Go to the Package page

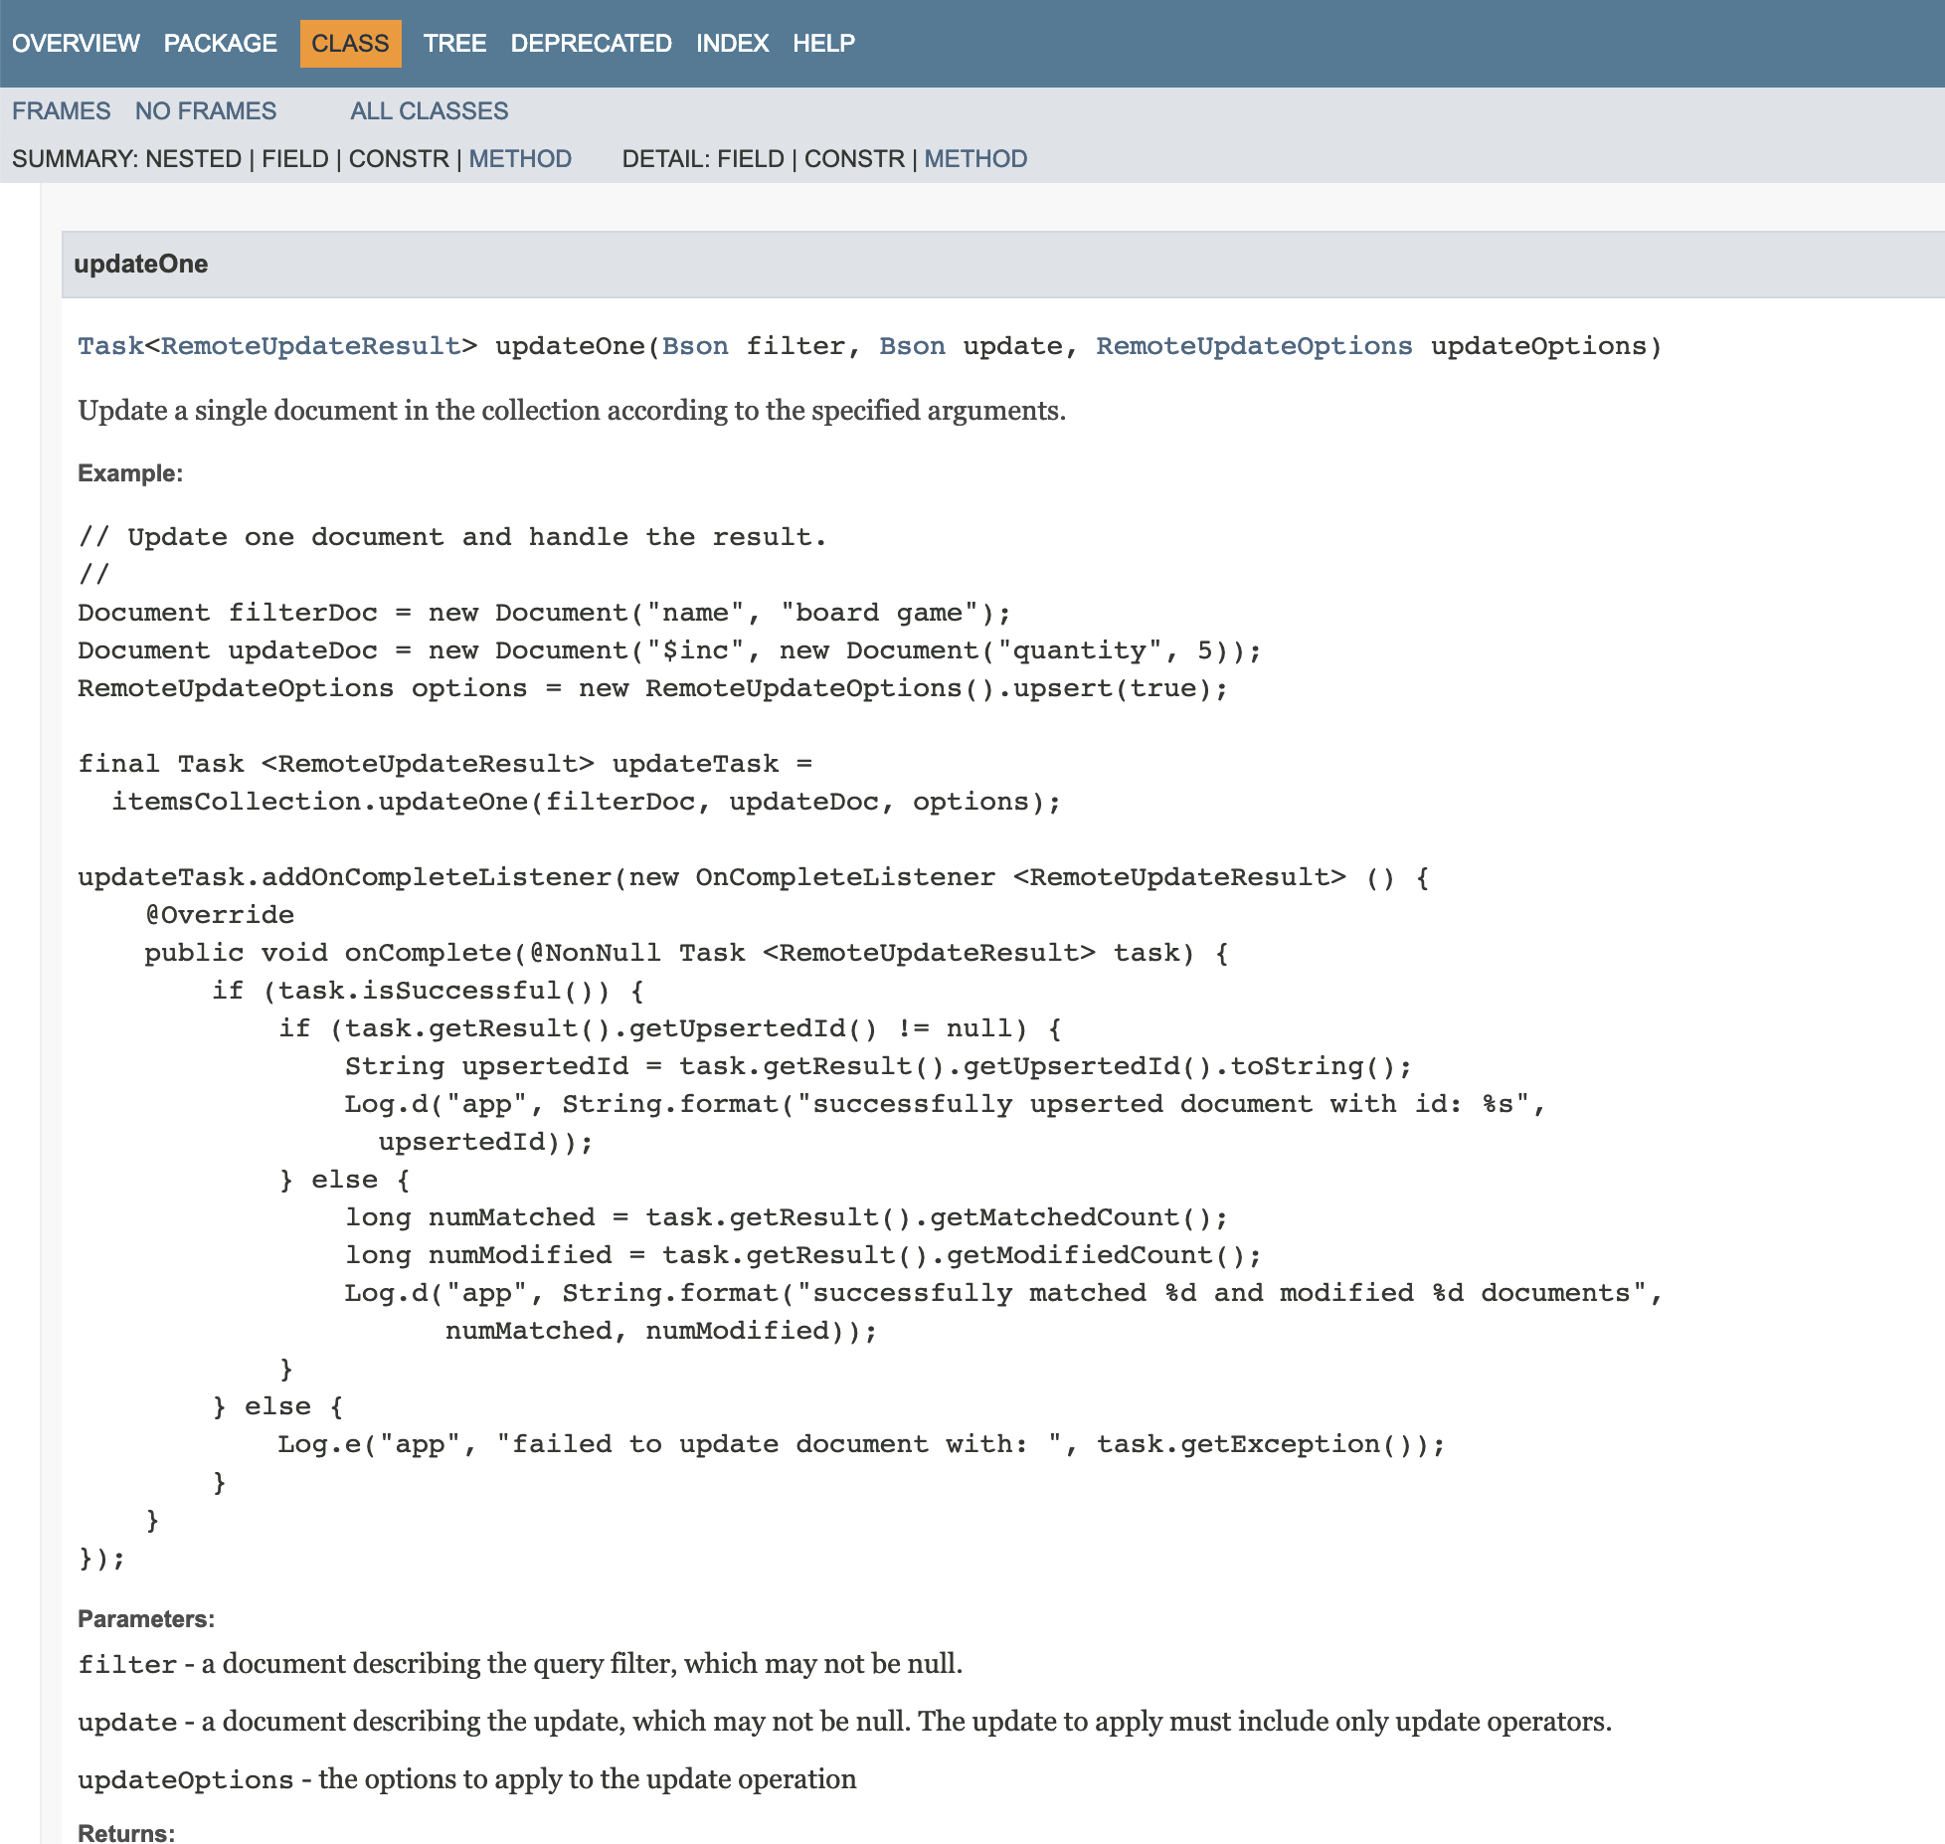220,43
